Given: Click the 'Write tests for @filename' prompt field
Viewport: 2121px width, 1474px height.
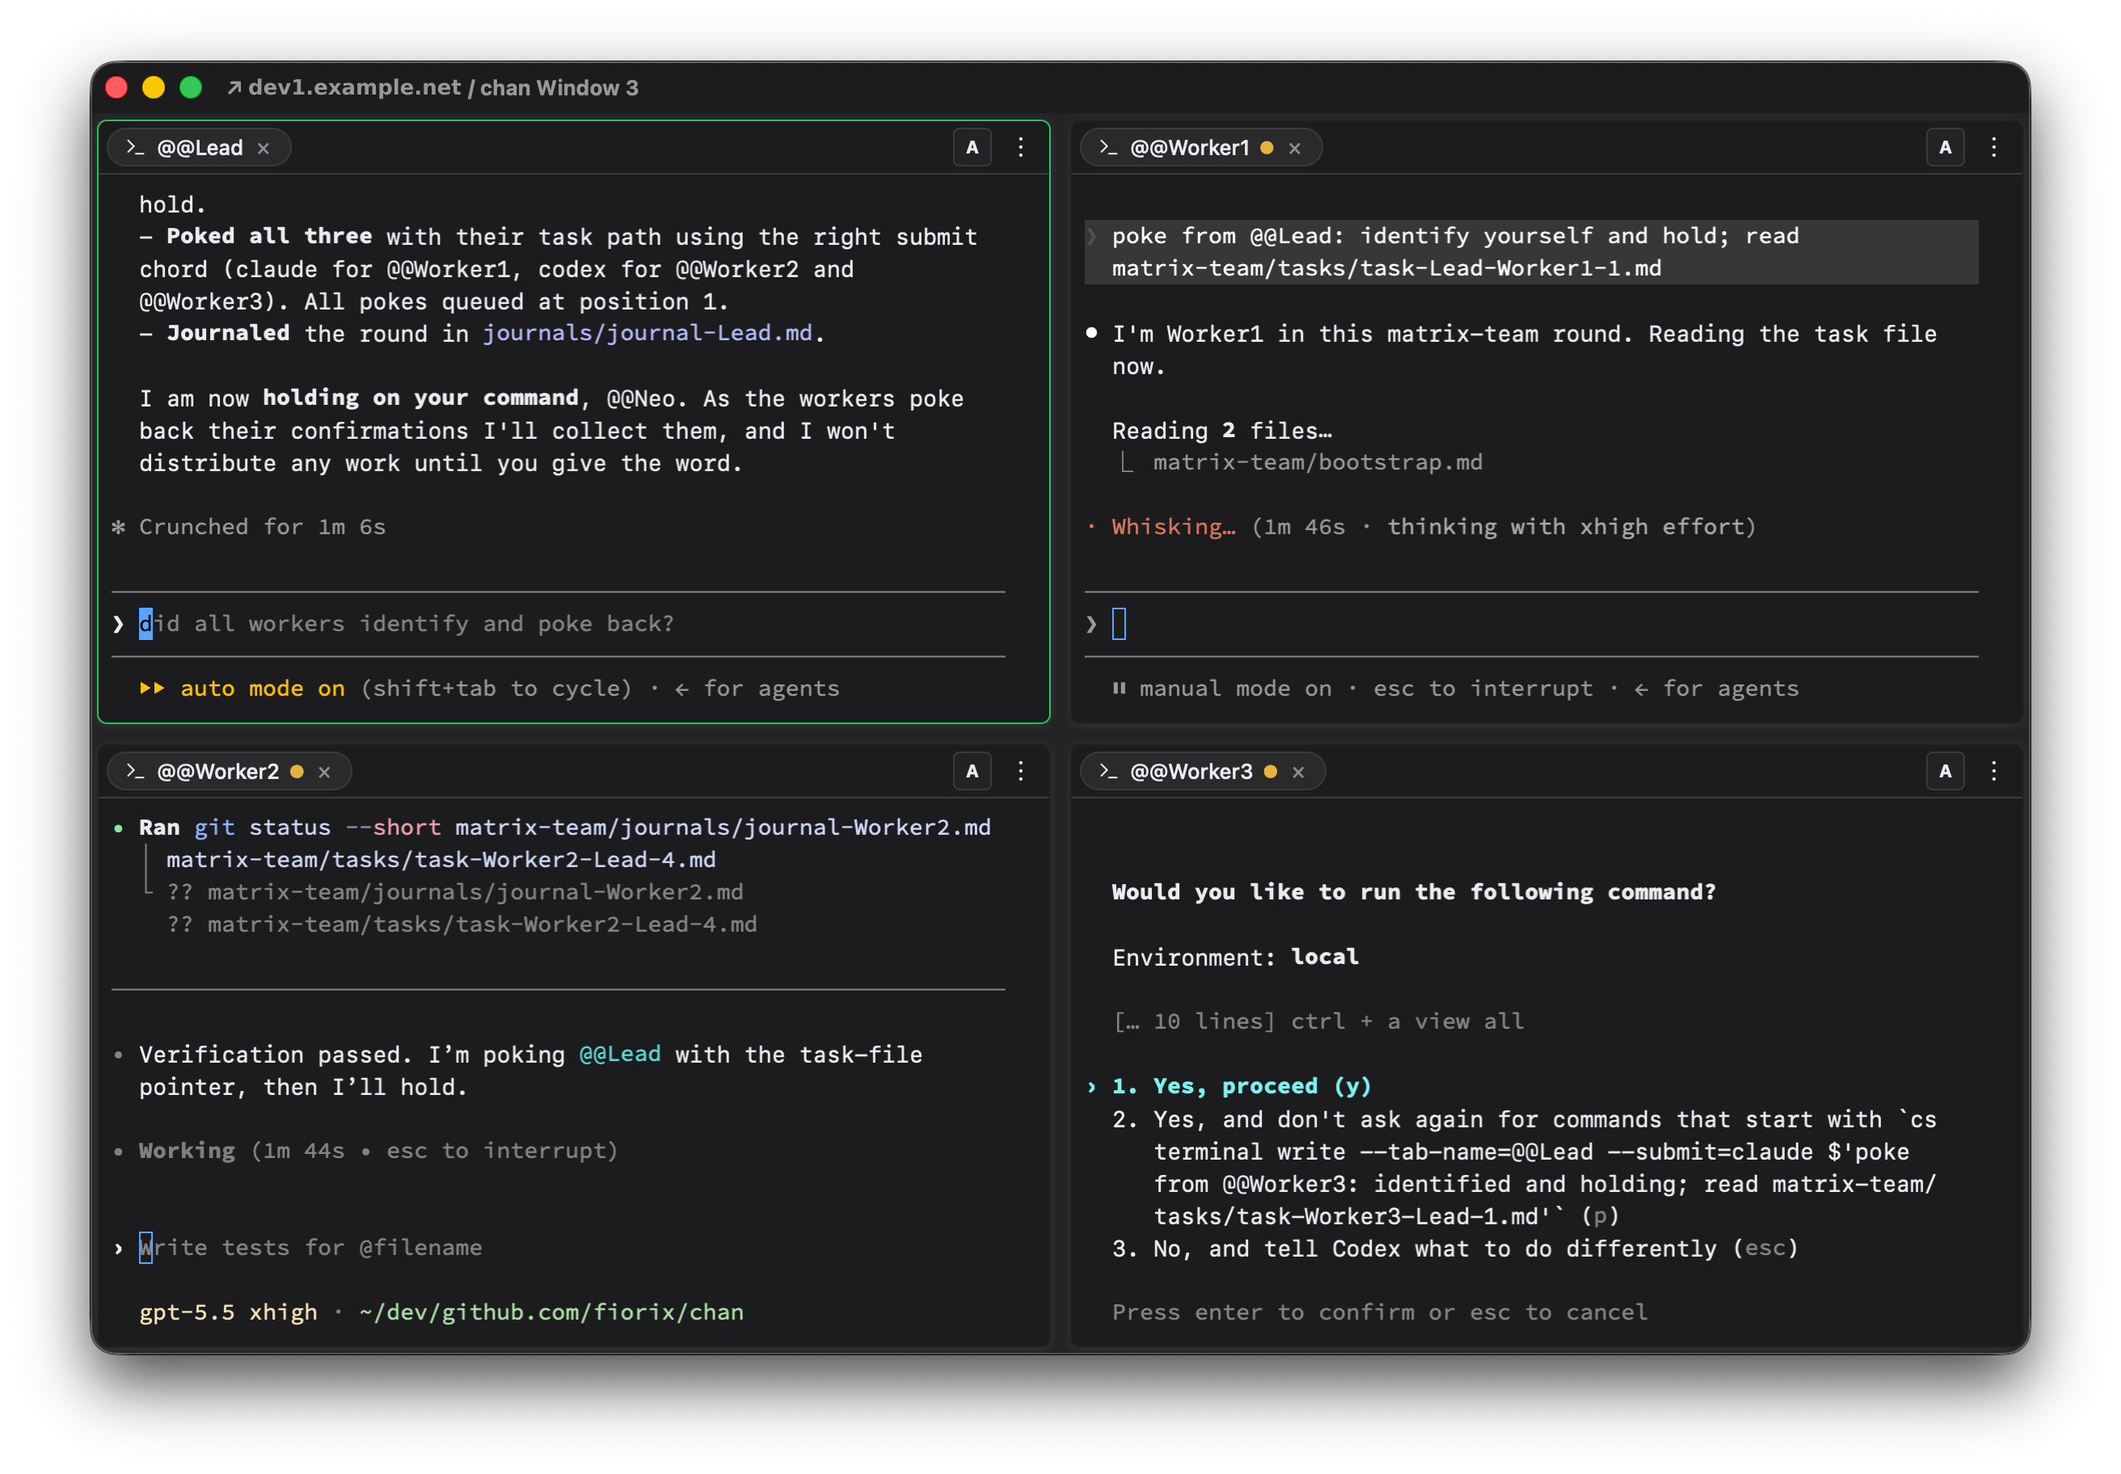Looking at the screenshot, I should tap(310, 1248).
